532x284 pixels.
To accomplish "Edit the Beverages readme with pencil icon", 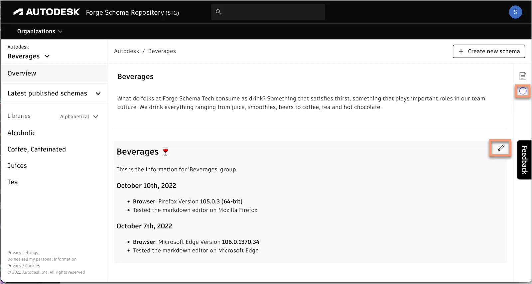I will [501, 148].
